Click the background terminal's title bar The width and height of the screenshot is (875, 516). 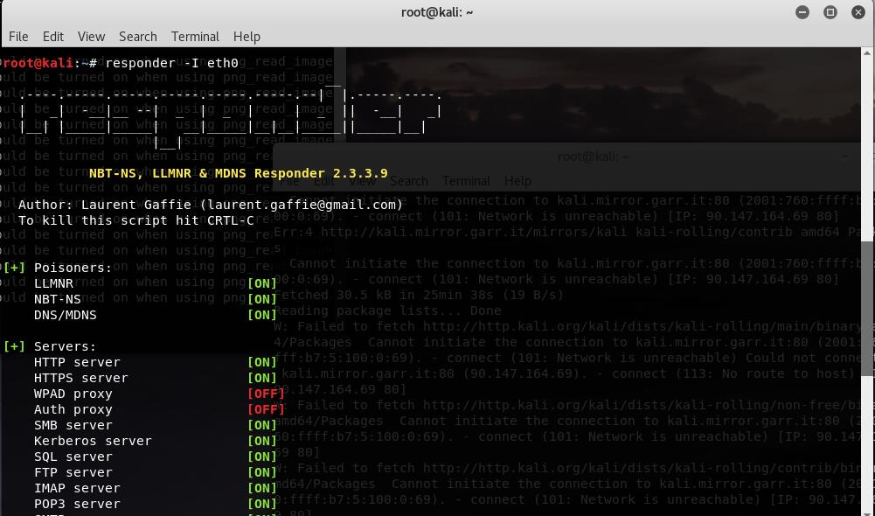594,157
